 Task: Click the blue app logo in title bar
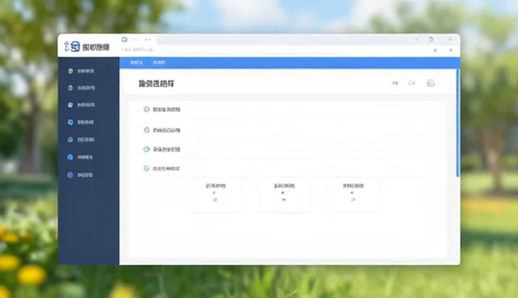pyautogui.click(x=75, y=46)
